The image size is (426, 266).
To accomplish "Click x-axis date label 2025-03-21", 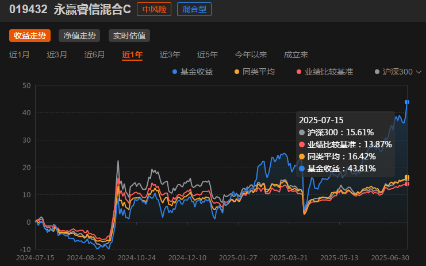I will click(x=289, y=257).
